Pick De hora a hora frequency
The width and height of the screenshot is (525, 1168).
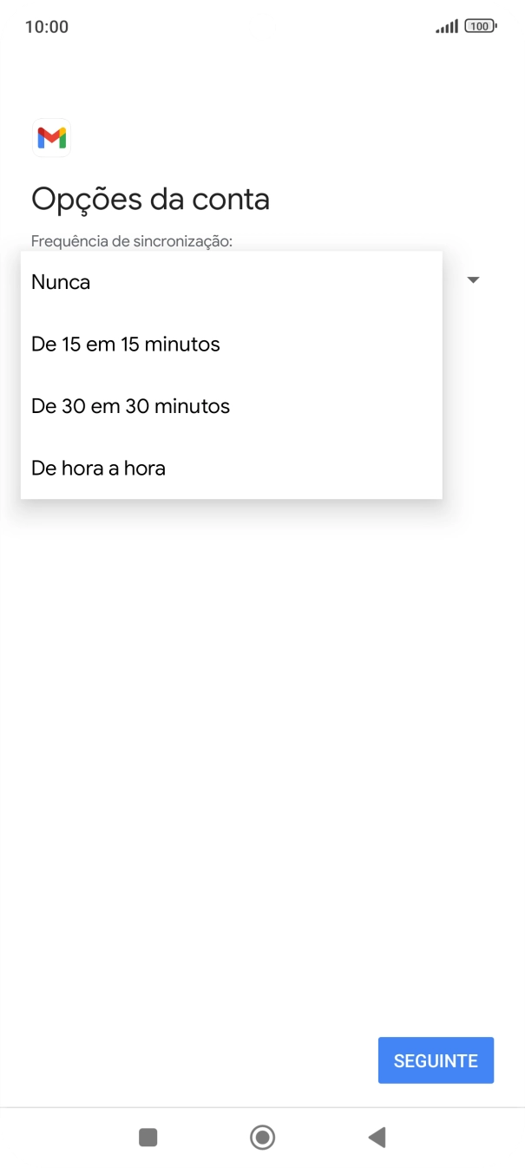(97, 468)
